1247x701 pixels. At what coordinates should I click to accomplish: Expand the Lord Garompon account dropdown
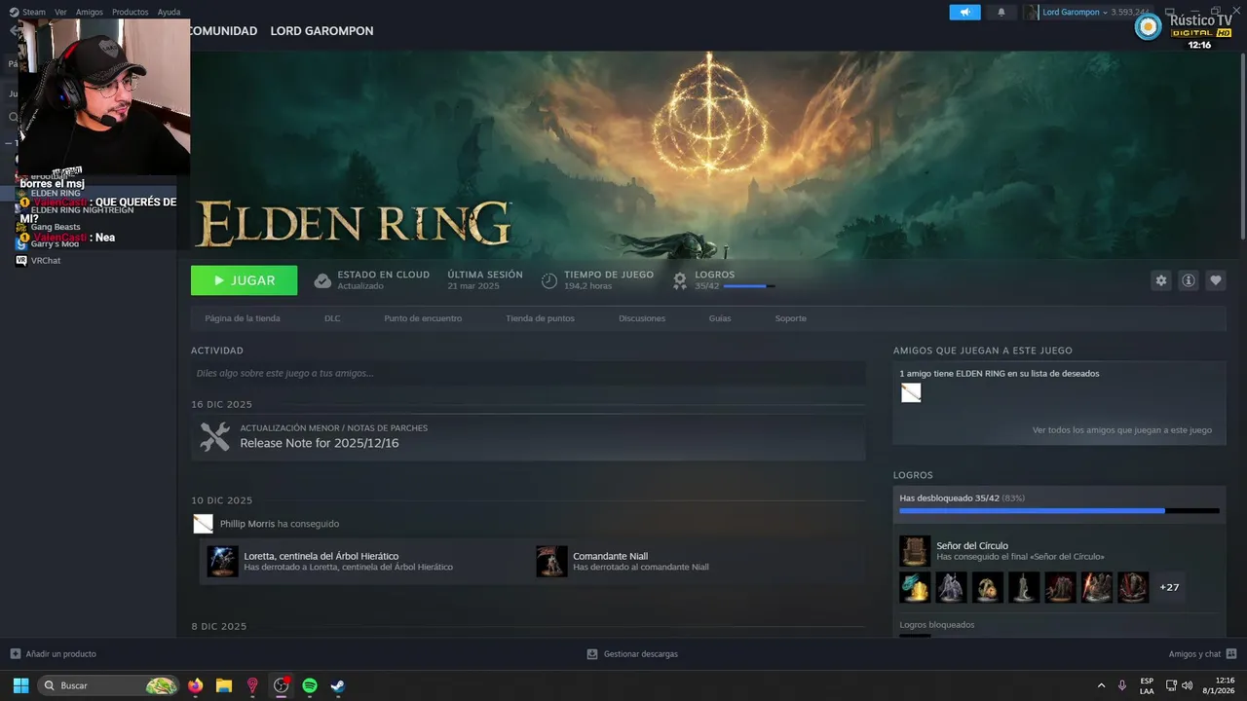pos(1106,13)
